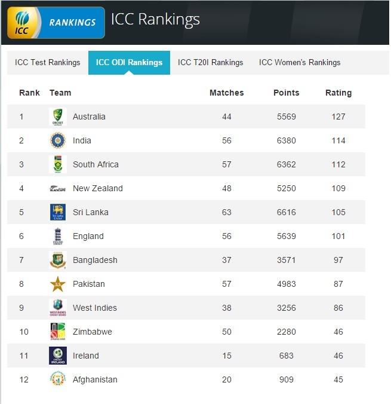Viewport: 391px width, 404px height.
Task: Click the England three lions crest
Action: point(58,236)
